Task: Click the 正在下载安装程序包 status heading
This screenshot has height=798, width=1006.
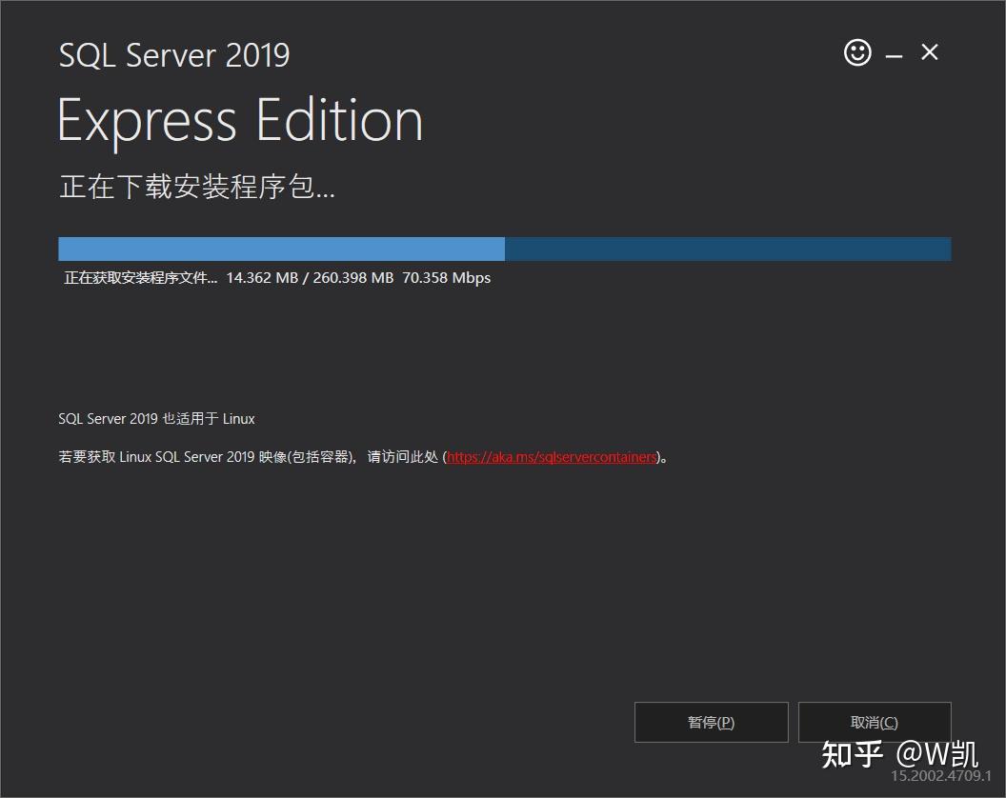Action: pos(197,187)
